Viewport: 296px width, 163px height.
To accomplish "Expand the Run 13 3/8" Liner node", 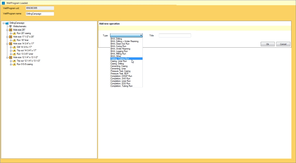I will [11, 54].
